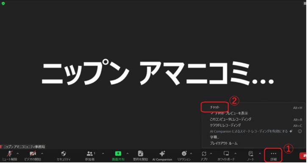
Task: Expand the arrow beside Notes
Action: coord(260,153)
